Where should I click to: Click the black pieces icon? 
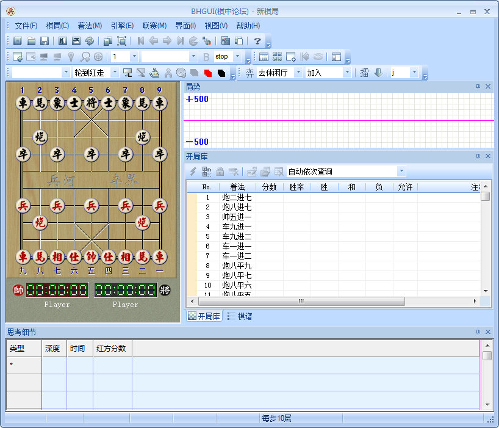pos(221,73)
